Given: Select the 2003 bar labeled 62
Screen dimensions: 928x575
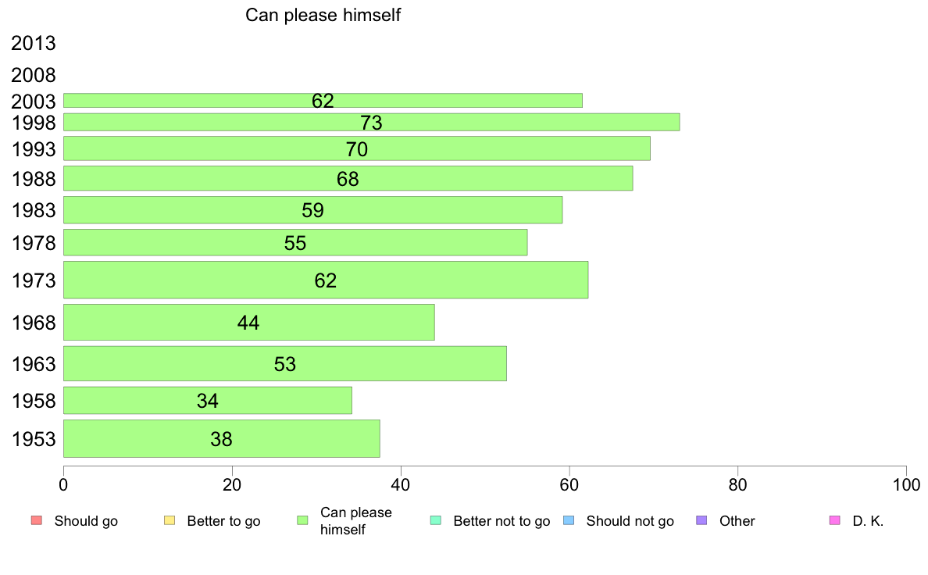Looking at the screenshot, I should click(x=323, y=101).
